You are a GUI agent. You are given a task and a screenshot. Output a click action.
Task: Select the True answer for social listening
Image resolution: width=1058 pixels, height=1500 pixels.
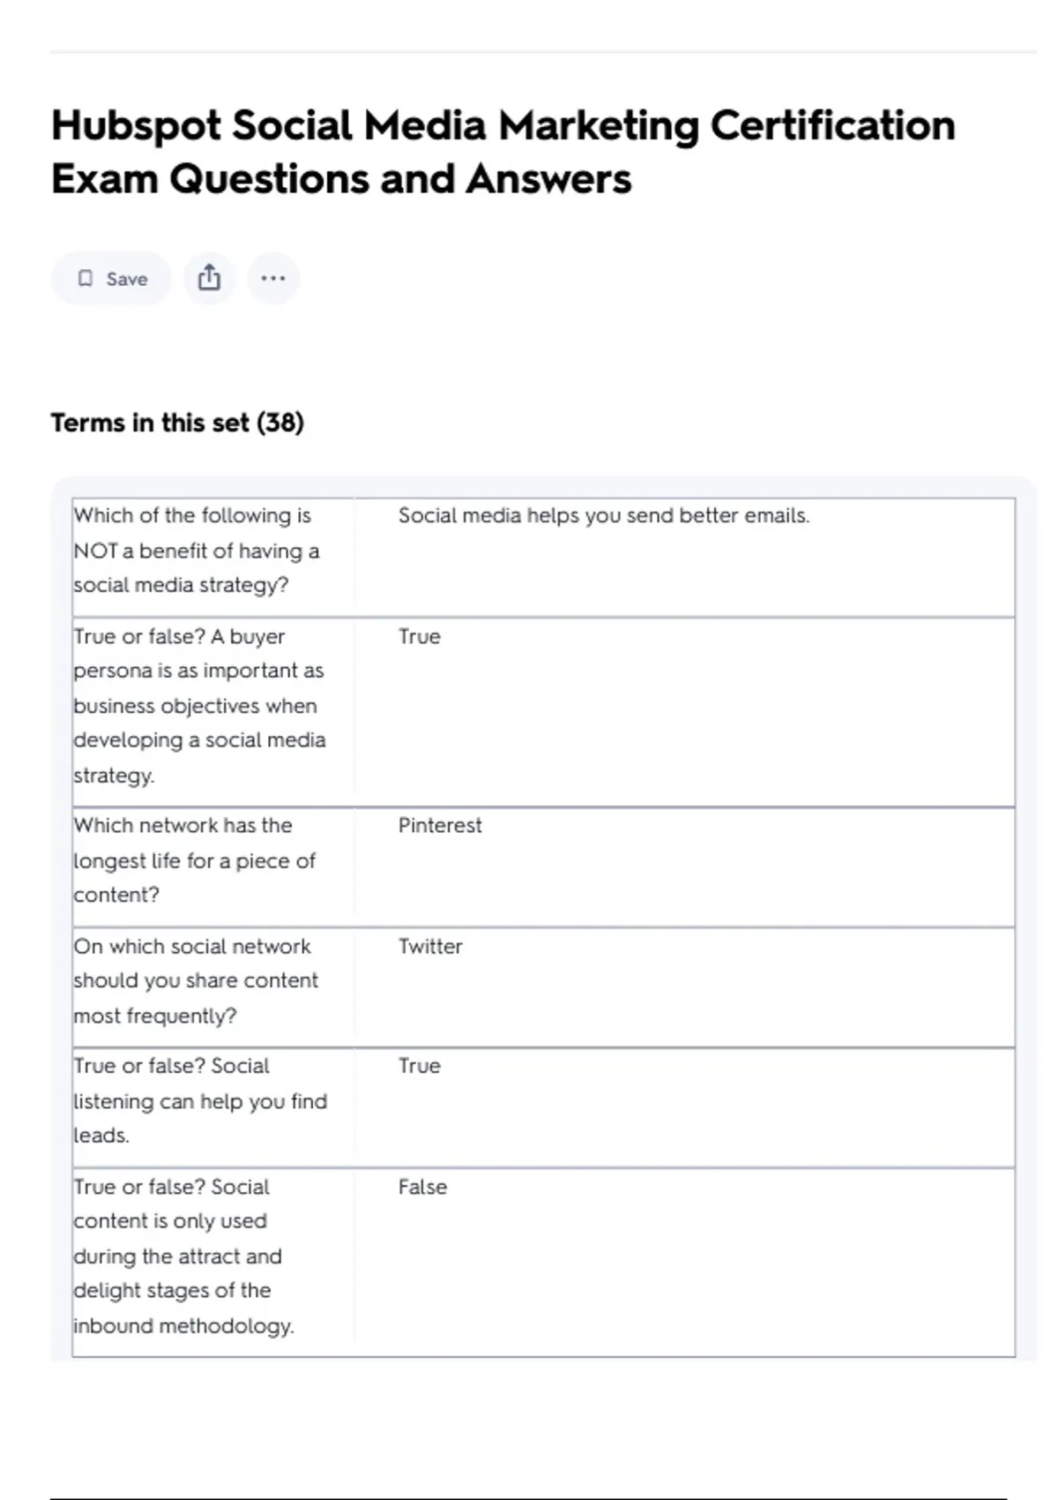click(419, 1067)
